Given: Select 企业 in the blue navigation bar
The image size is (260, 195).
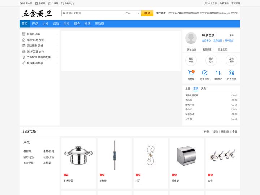Looking at the screenshot, I should point(45,24).
